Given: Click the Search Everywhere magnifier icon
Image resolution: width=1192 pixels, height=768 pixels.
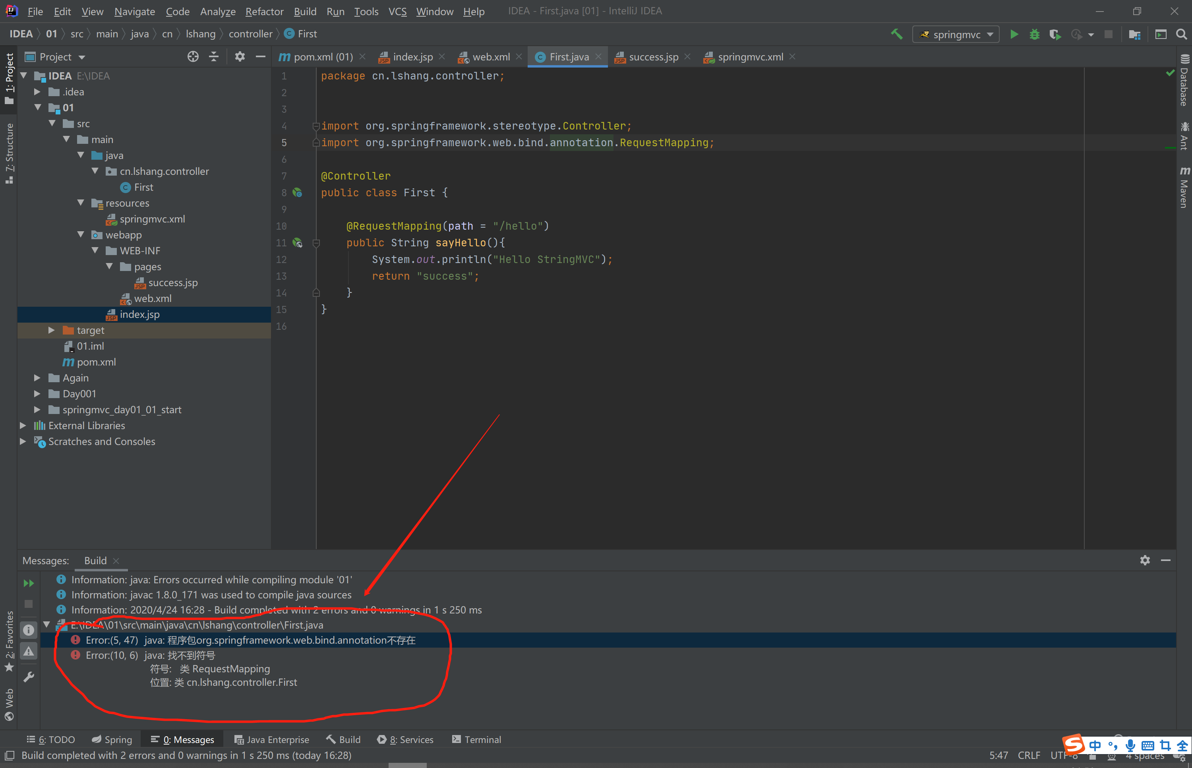Looking at the screenshot, I should click(x=1181, y=35).
